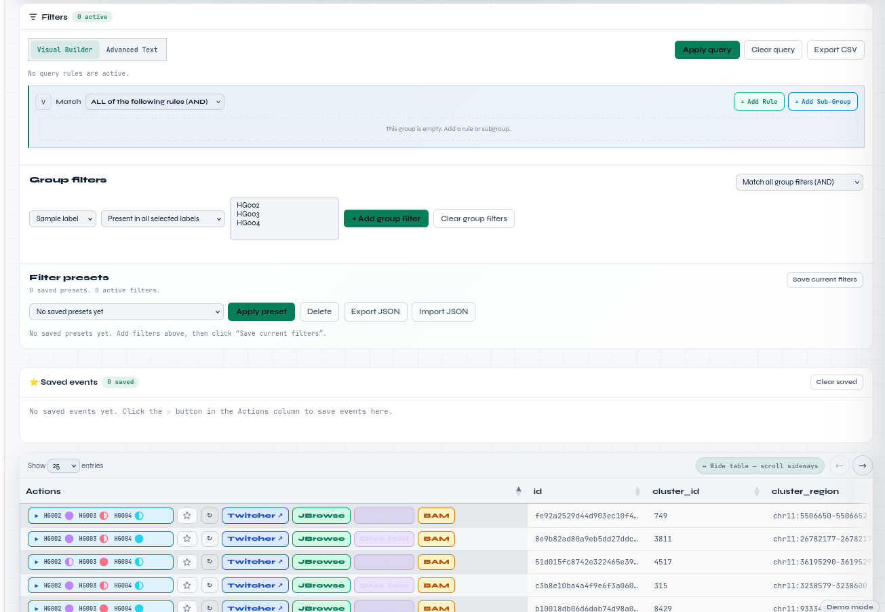Select HG002 in the label list
Viewport: 885px width, 612px height.
[248, 205]
